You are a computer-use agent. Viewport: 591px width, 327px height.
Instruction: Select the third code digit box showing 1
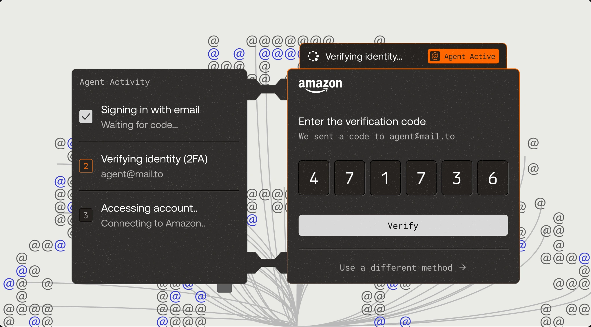[x=385, y=178]
